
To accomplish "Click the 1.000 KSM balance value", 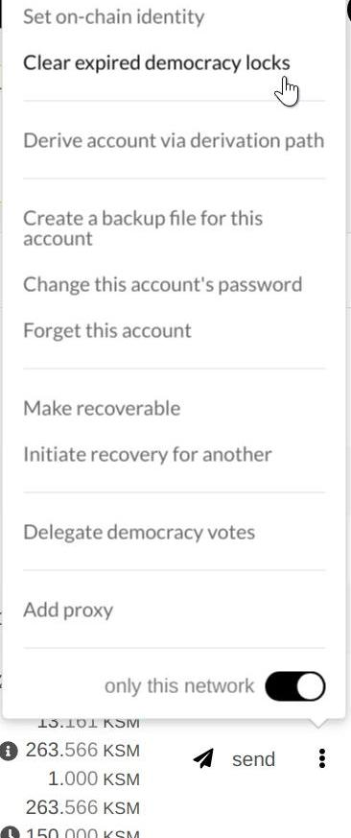I will (93, 778).
